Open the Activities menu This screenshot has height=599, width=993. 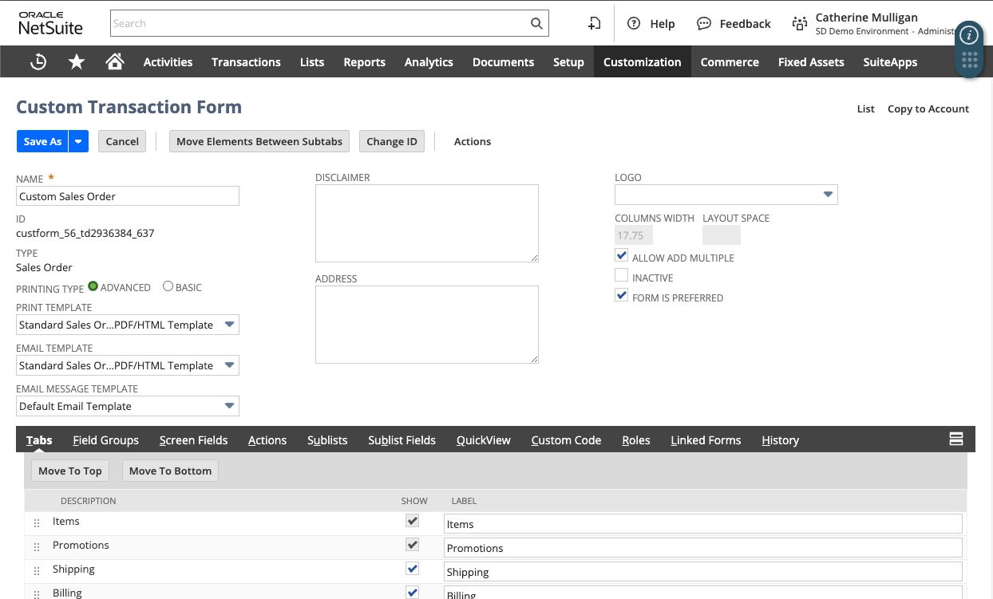168,61
